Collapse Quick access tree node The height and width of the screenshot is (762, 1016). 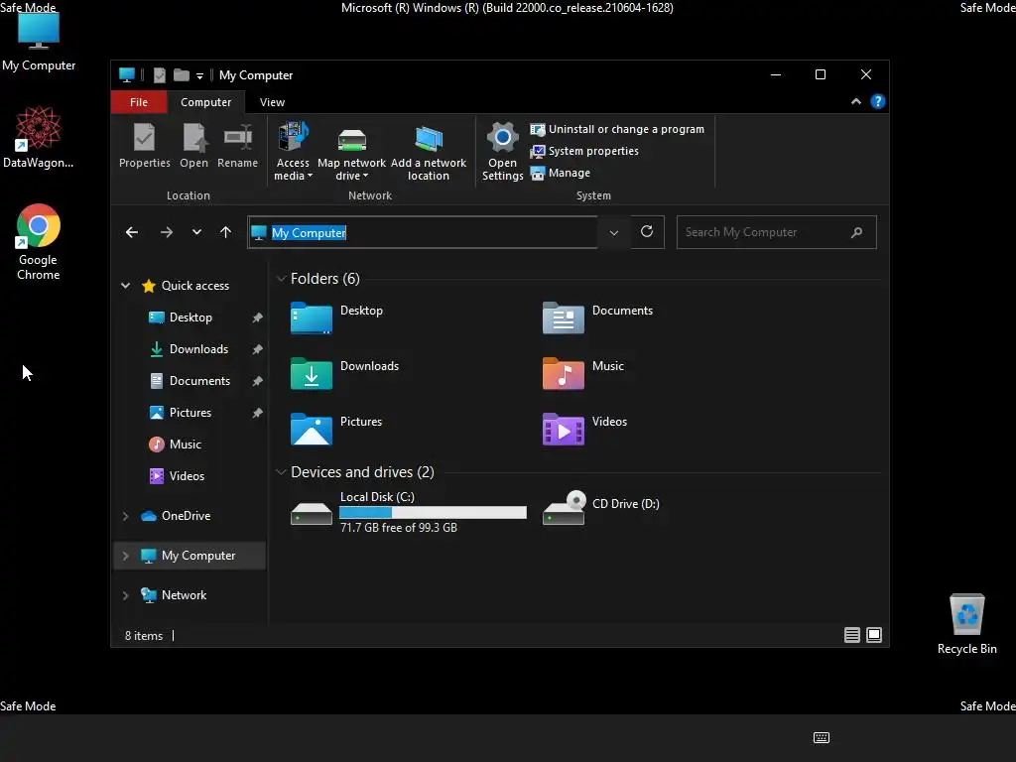pyautogui.click(x=126, y=286)
